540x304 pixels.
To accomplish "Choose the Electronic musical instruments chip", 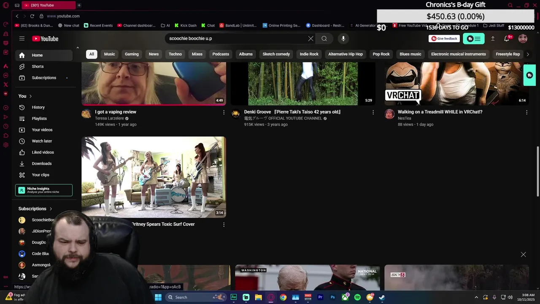I will coord(459,54).
